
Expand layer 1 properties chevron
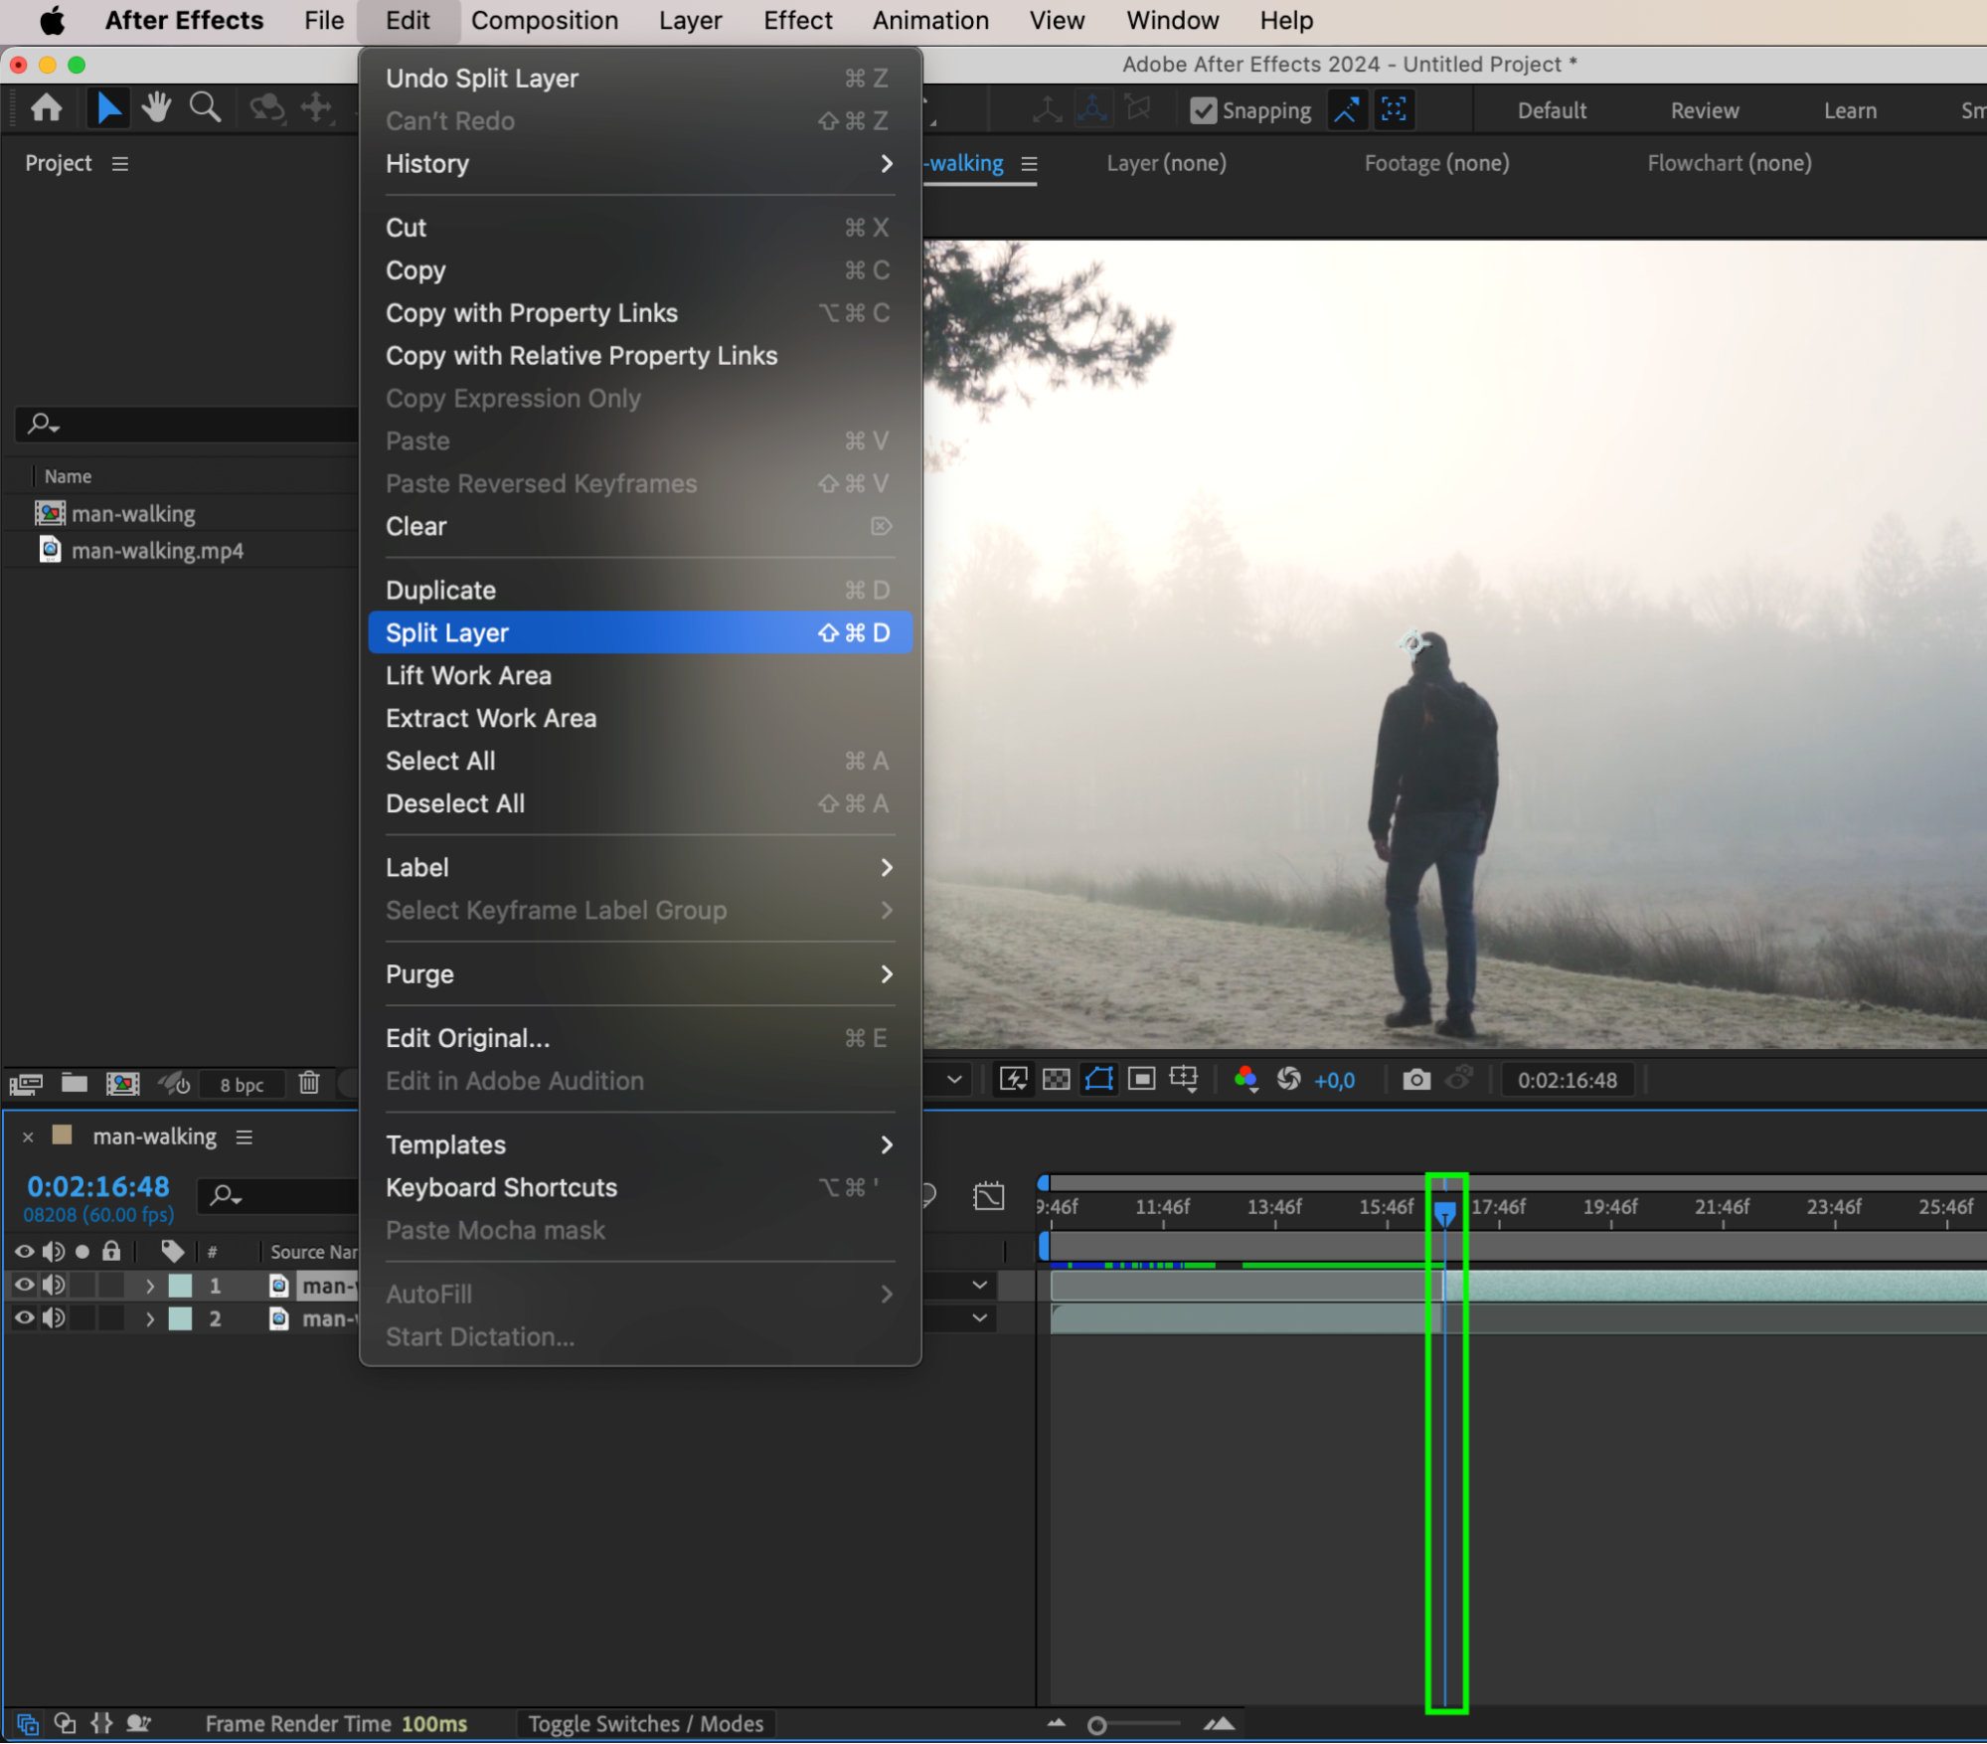click(150, 1286)
